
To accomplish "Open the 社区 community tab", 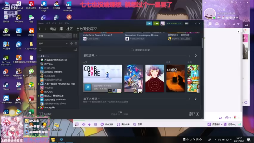I will 69,29.
